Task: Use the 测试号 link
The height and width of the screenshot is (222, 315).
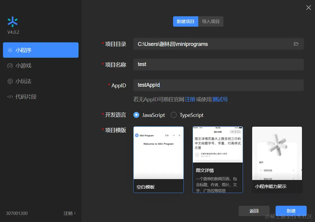Action: (220, 99)
